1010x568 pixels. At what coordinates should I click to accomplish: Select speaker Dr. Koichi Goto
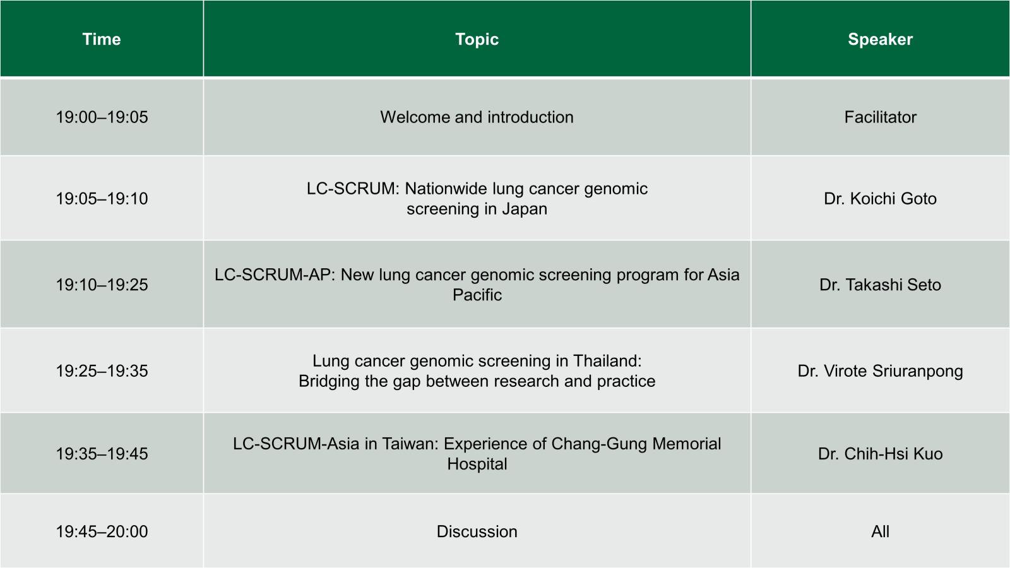[x=881, y=198]
